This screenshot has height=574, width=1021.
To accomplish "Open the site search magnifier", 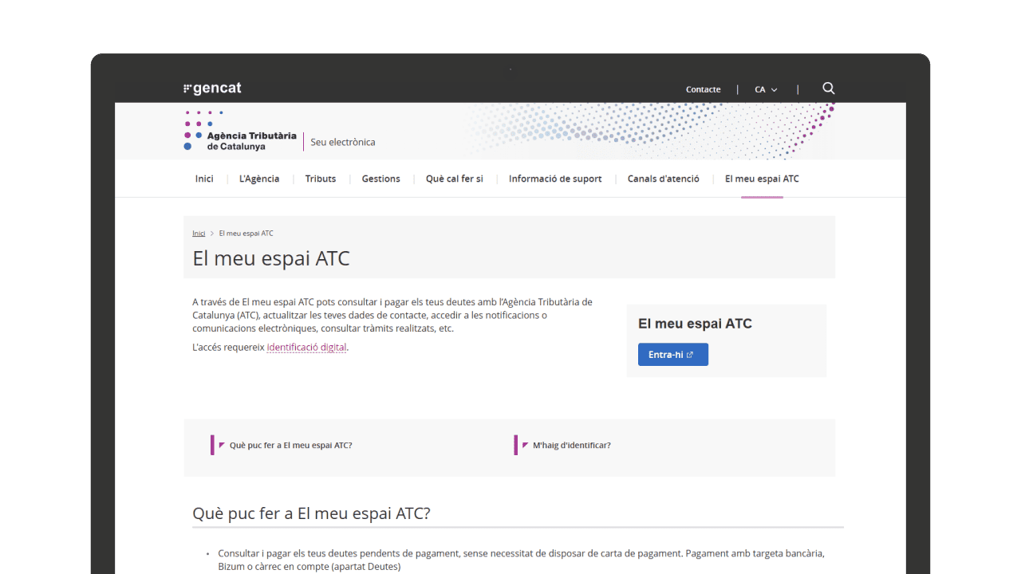I will [828, 88].
